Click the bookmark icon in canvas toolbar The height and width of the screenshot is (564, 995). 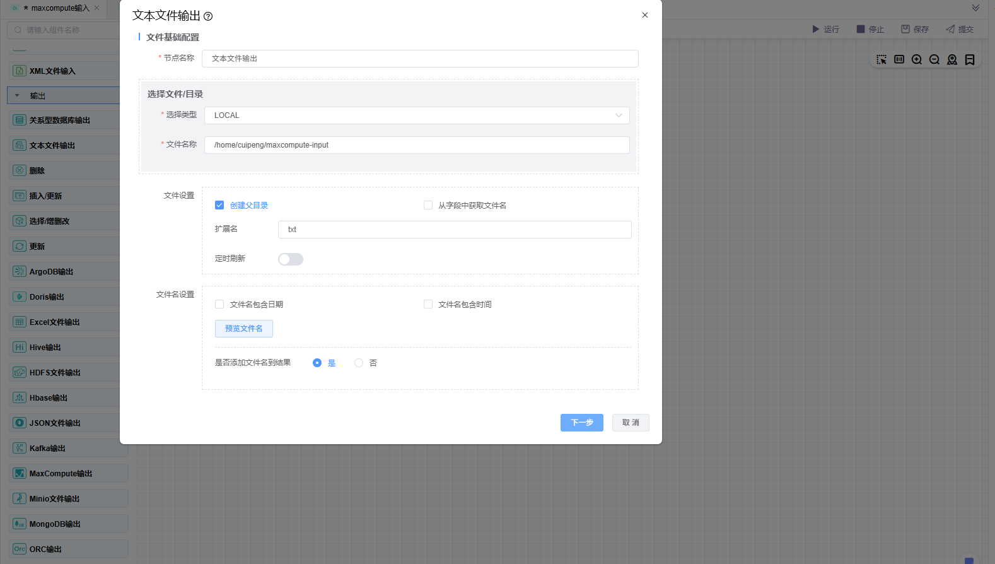[x=970, y=59]
